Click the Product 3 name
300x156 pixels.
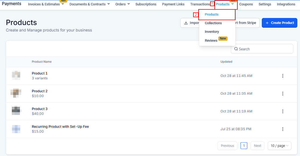coord(40,109)
